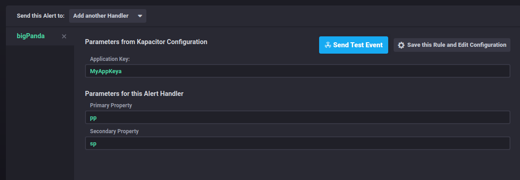Send a test event to bigPanda

(x=354, y=45)
